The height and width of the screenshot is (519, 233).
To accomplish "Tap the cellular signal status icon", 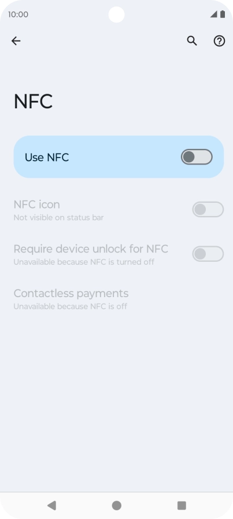I will [x=214, y=14].
